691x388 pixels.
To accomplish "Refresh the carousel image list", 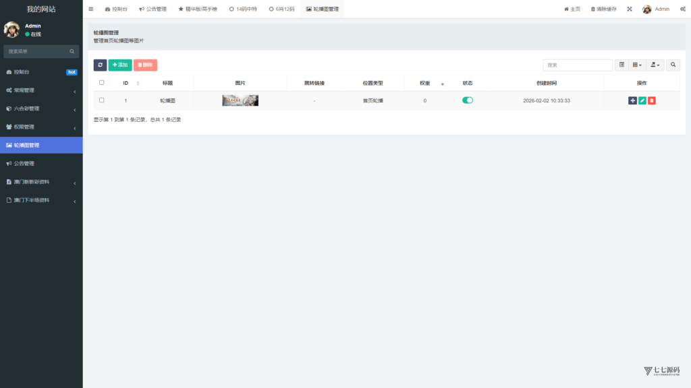I will click(x=100, y=65).
